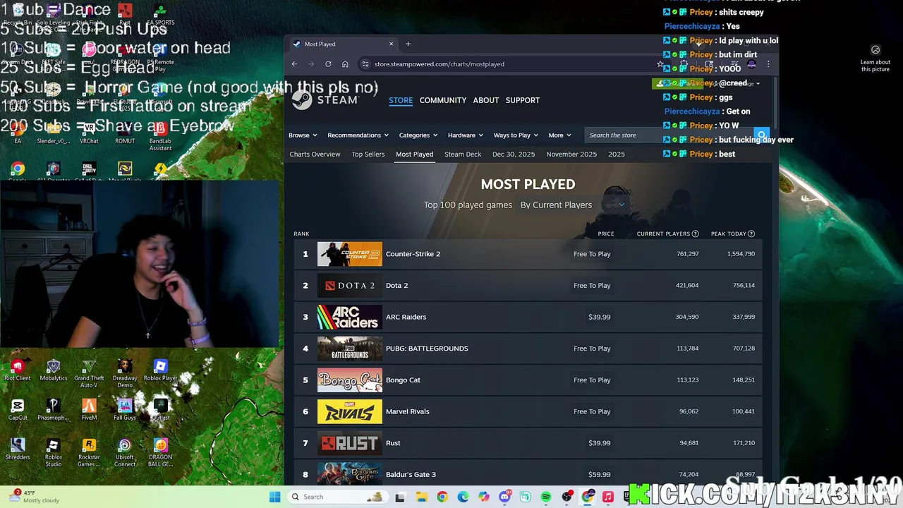Open the Dec 30, 2025 chart tab
The height and width of the screenshot is (508, 903).
[x=514, y=154]
